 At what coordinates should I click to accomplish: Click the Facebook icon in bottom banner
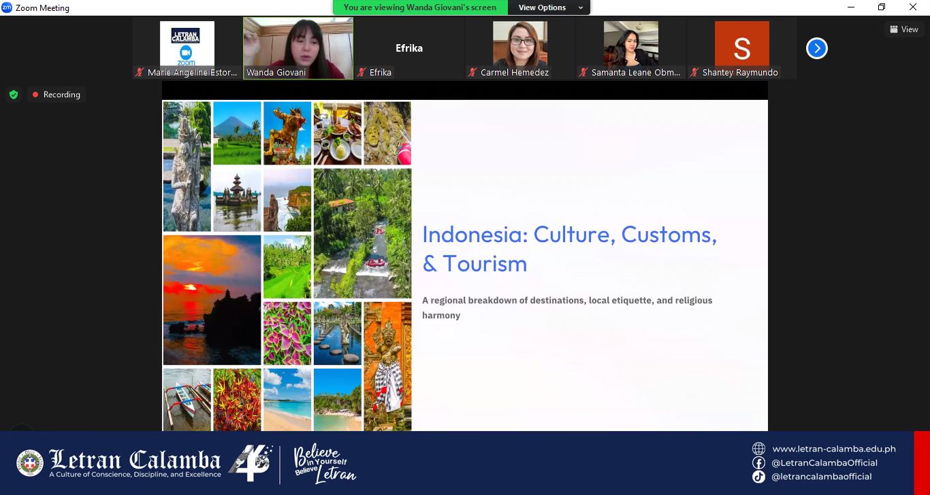(758, 462)
